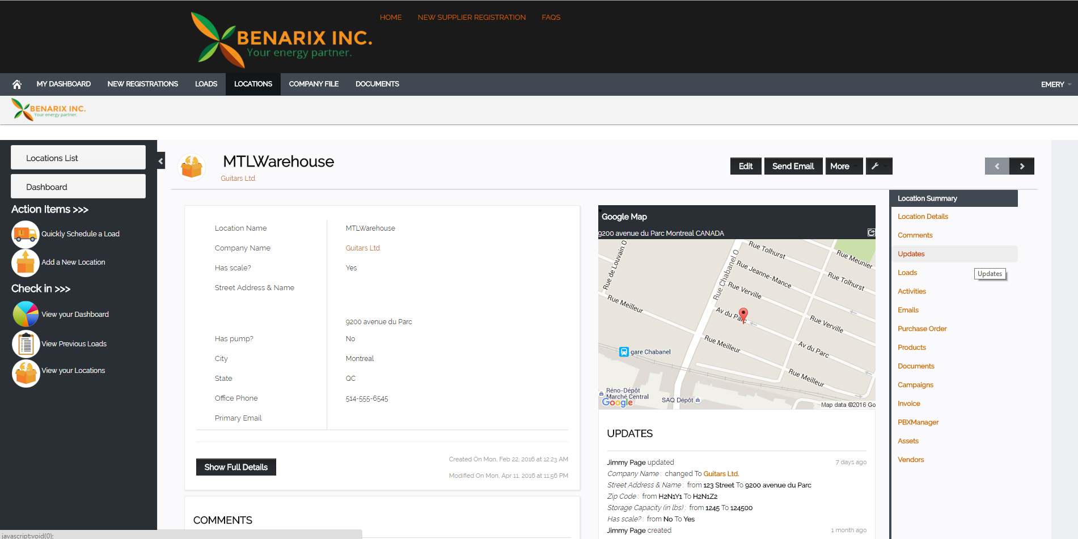Image resolution: width=1078 pixels, height=539 pixels.
Task: Open Vendors in the right panel
Action: tap(911, 460)
